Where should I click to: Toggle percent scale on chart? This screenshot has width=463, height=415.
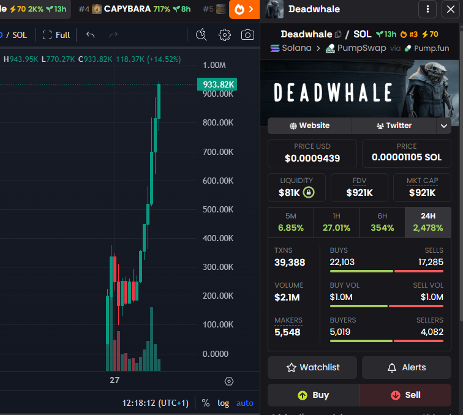206,403
